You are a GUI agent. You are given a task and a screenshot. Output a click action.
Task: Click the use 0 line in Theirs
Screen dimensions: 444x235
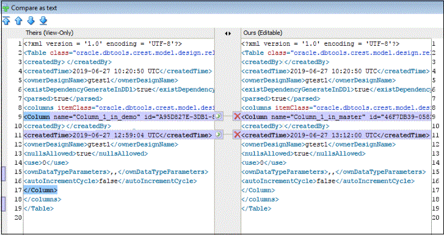[x=46, y=163]
